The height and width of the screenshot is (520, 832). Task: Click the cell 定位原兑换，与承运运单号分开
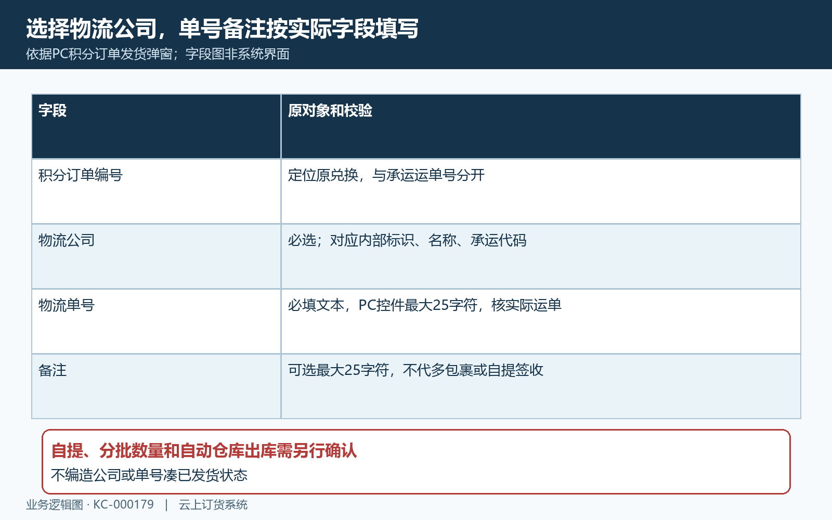tap(541, 191)
